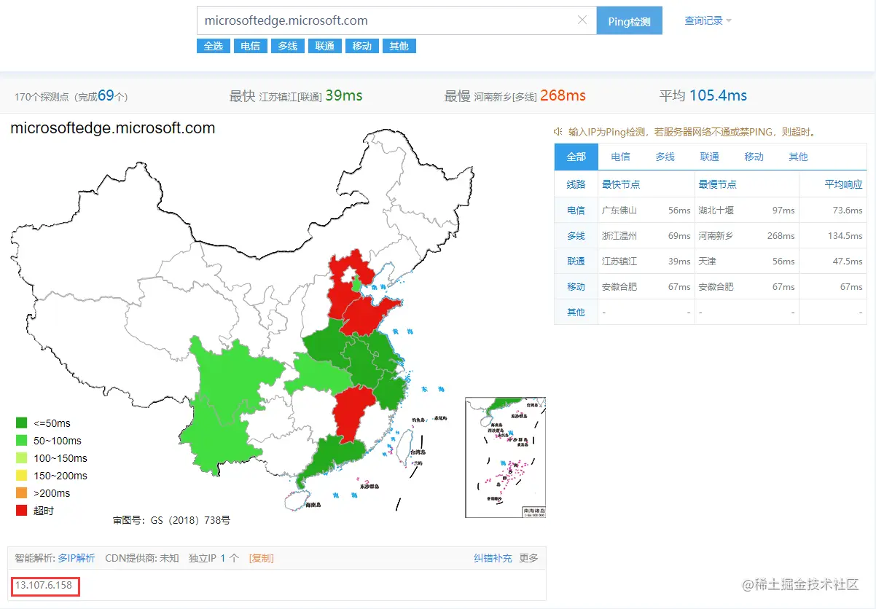Click the 最慢节点 column header
The image size is (876, 609).
717,184
